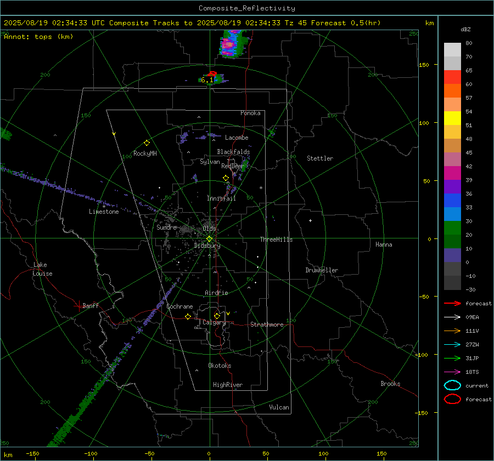Click the Airdrie city label
This screenshot has width=494, height=461.
coord(216,293)
